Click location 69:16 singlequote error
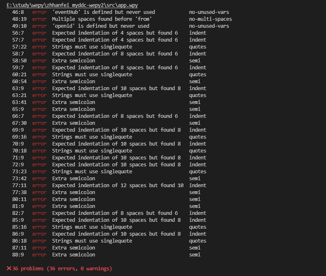The width and height of the screenshot is (326, 276). (x=19, y=137)
